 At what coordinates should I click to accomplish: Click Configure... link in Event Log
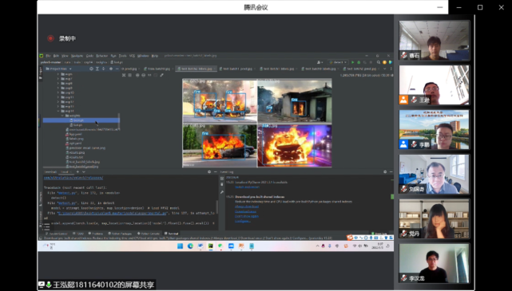[243, 221]
